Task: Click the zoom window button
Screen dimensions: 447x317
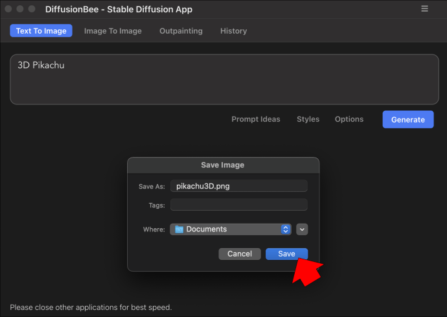Action: [32, 9]
